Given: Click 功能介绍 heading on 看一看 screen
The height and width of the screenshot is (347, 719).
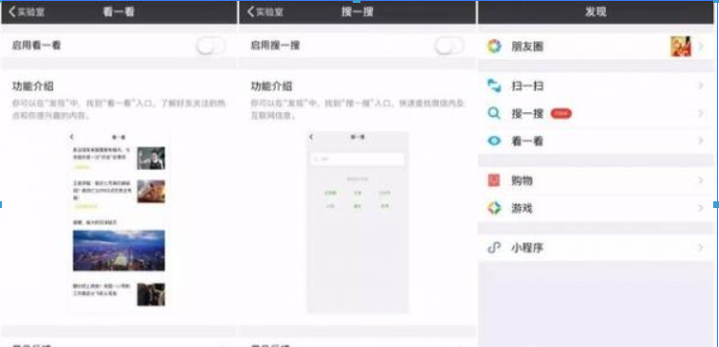Looking at the screenshot, I should pos(33,86).
